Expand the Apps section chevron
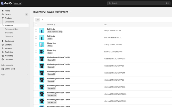Image resolution: width=172 pixels, height=107 pixels. pyautogui.click(x=27, y=74)
